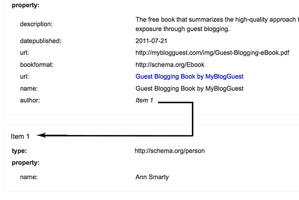
Task: Select the Item 1 section heading
Action: [x=20, y=136]
